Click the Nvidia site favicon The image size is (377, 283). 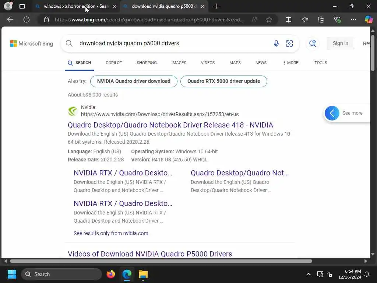click(73, 111)
